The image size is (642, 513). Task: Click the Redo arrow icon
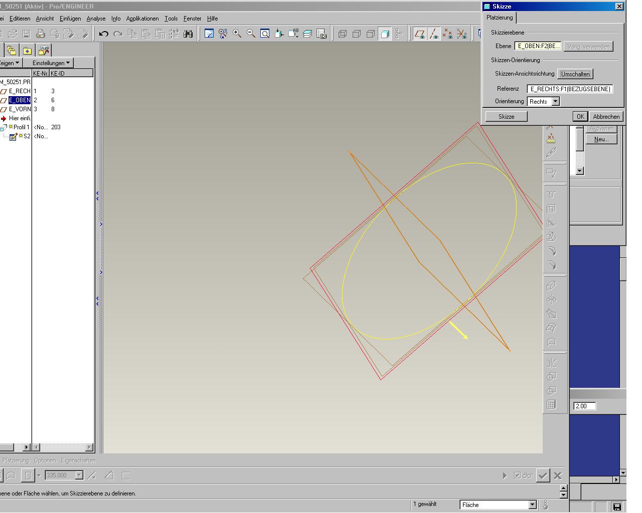(x=118, y=34)
